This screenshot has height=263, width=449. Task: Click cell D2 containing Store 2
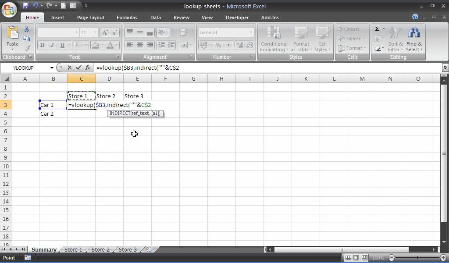109,96
